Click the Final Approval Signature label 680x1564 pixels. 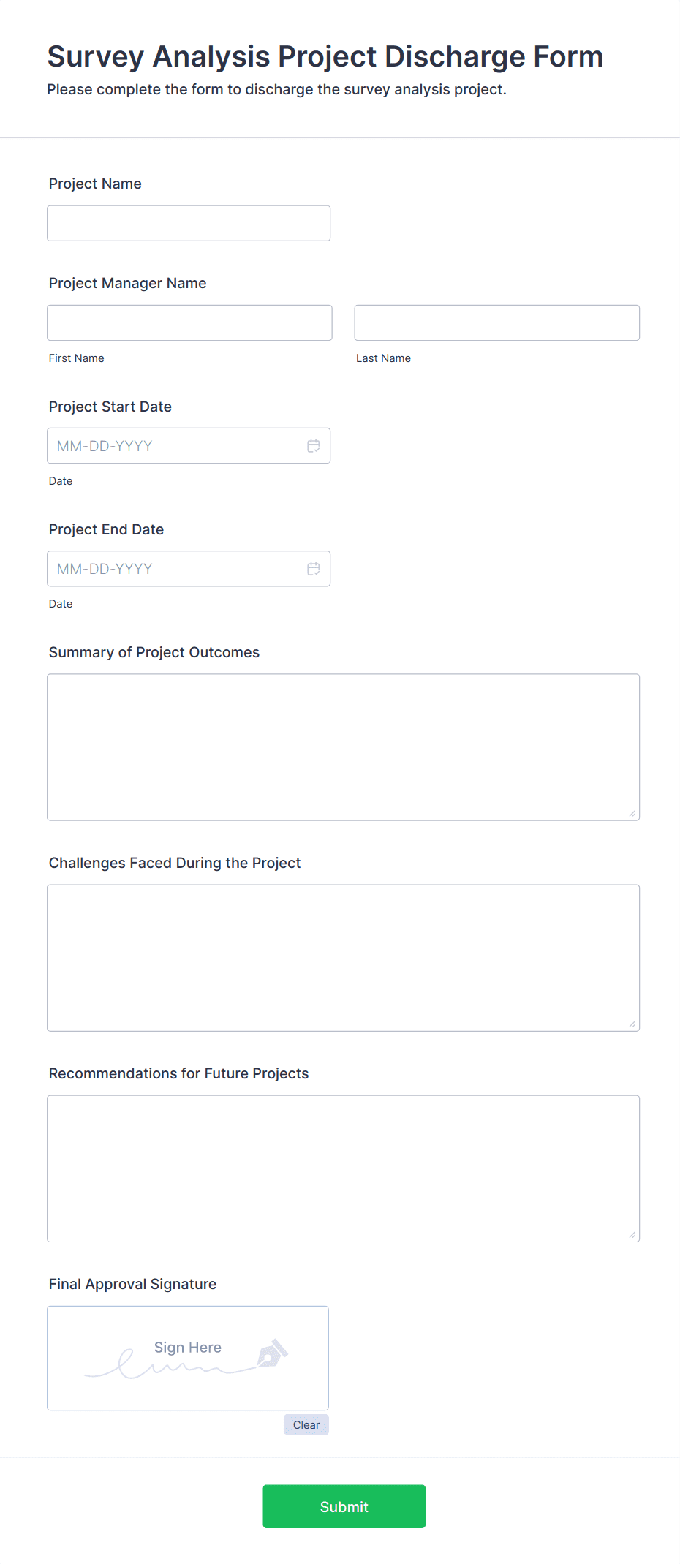click(132, 1284)
